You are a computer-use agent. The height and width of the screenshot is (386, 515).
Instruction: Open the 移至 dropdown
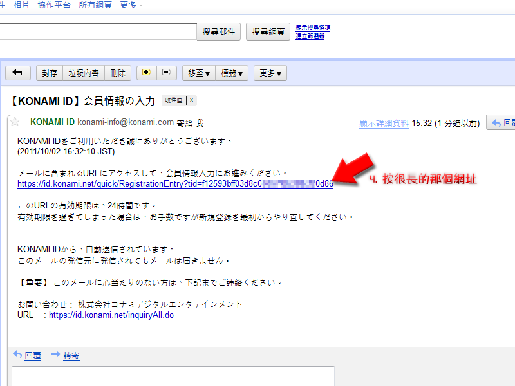click(199, 73)
